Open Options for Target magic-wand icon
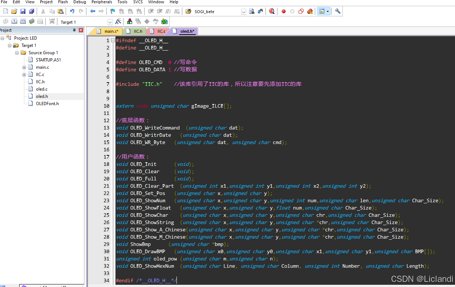This screenshot has width=455, height=287. [x=118, y=21]
